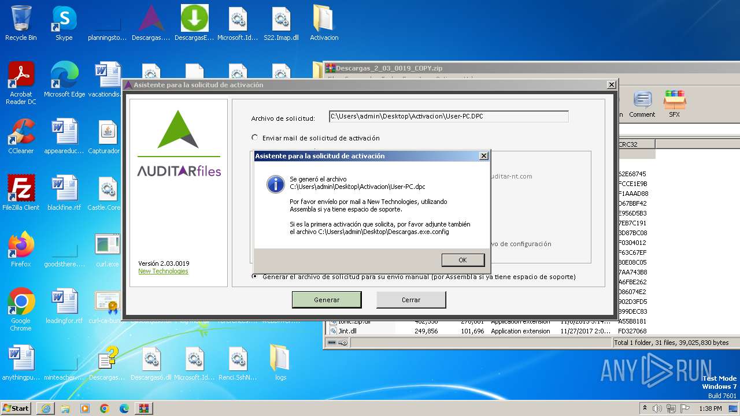Open FileZilla Client shortcut
This screenshot has height=416, width=740.
point(21,193)
